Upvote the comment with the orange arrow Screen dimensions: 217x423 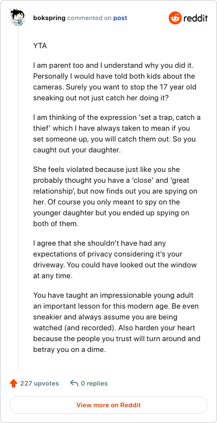(14, 383)
